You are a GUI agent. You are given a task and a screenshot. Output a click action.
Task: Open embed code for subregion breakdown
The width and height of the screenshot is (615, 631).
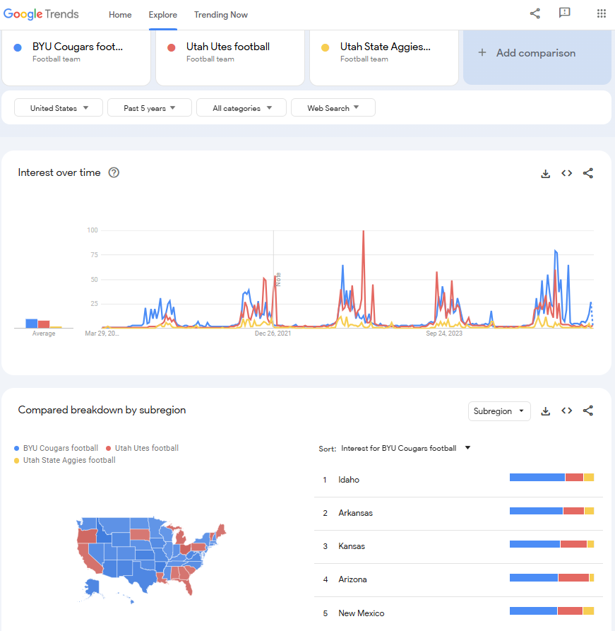(x=567, y=411)
